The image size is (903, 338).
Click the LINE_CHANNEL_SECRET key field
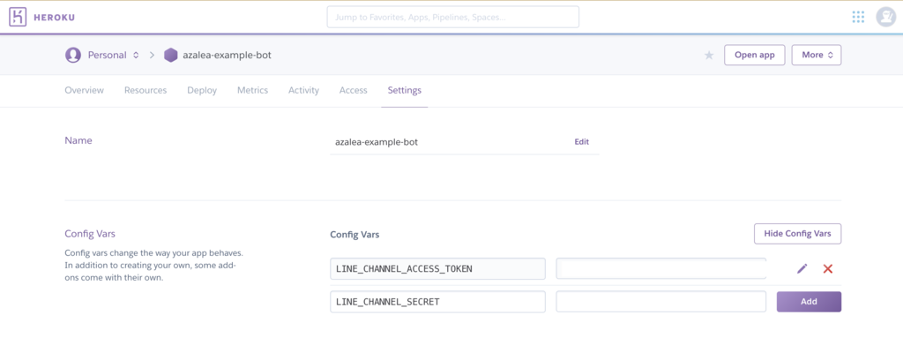[437, 302]
